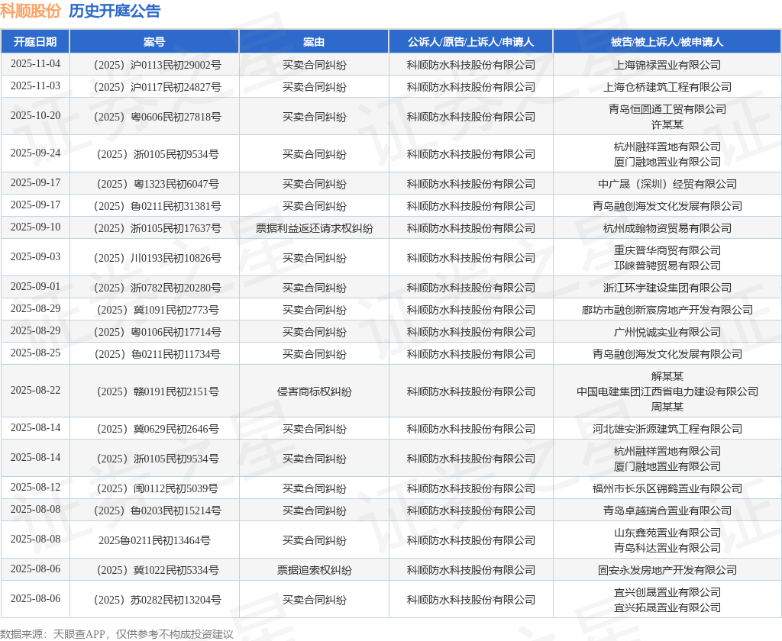Click the date cell 2025-09-10
782x641 pixels.
35,227
